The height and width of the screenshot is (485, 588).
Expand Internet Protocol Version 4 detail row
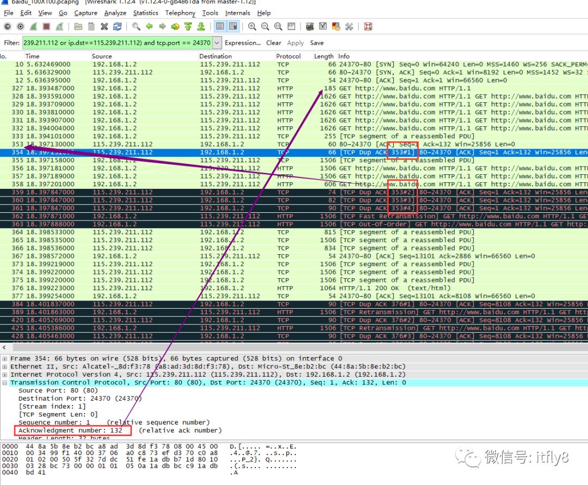(5, 375)
